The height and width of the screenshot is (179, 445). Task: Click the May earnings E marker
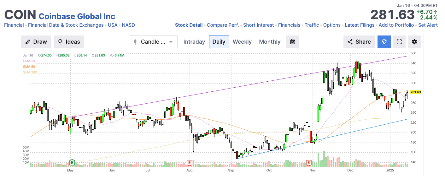point(72,162)
